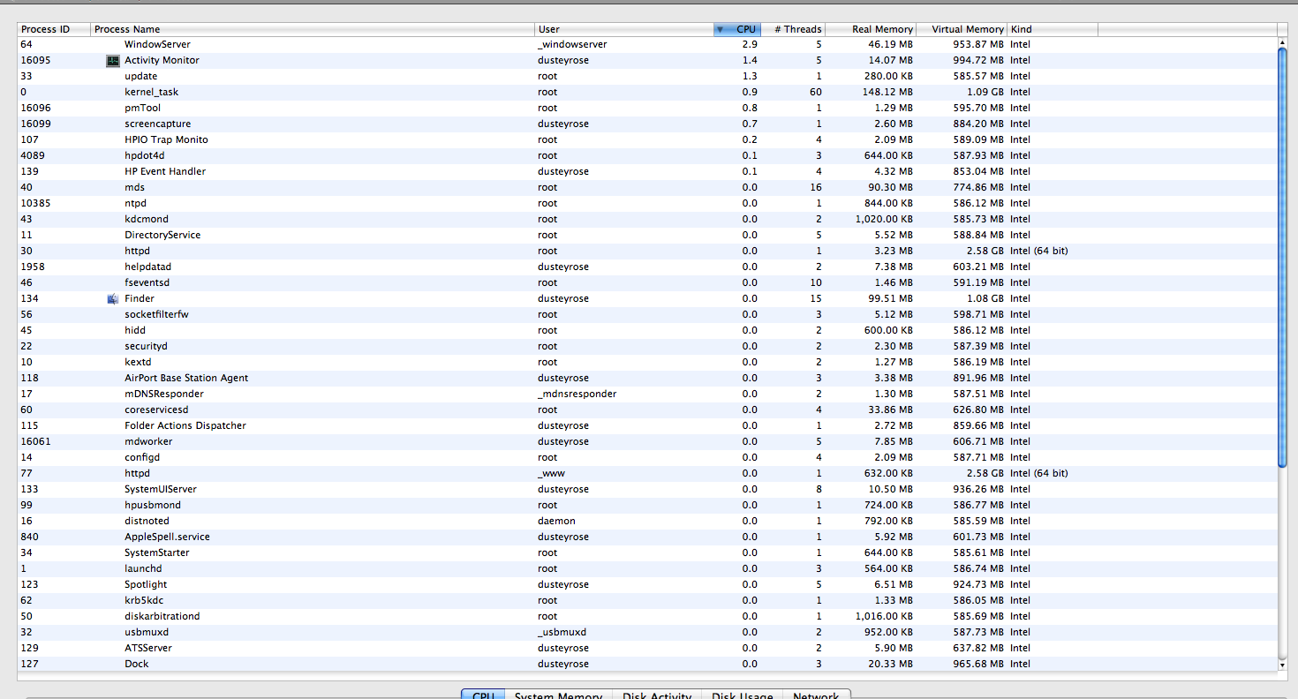Click the blue vertical scrollbar thumb

1282,258
